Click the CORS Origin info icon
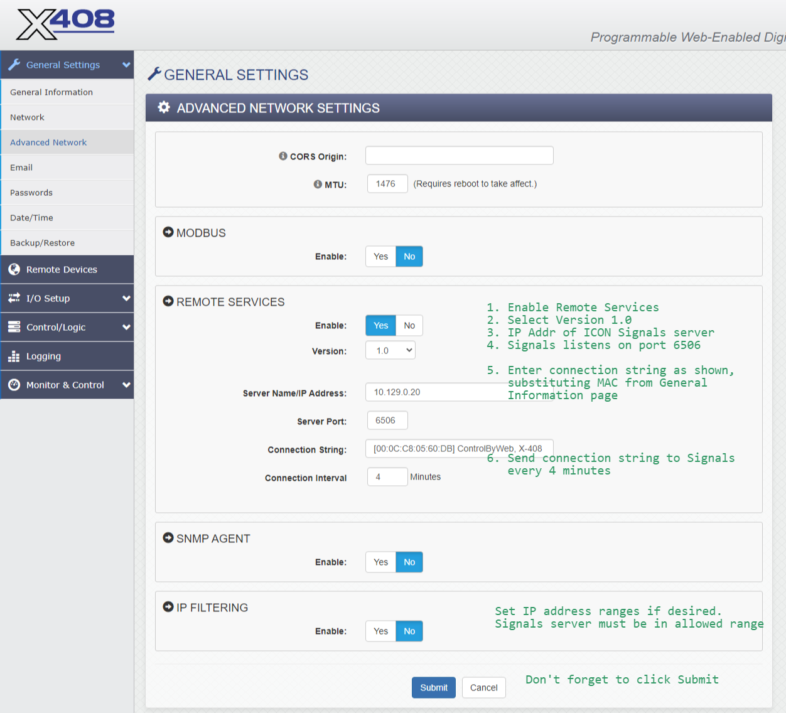 [283, 156]
